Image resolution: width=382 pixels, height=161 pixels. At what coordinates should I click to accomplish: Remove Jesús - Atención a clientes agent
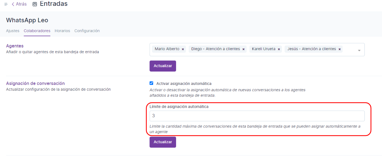[x=339, y=49]
